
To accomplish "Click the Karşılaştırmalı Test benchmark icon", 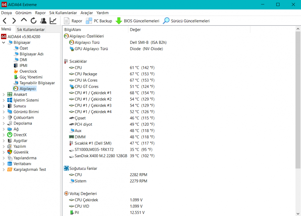I will tap(10, 169).
